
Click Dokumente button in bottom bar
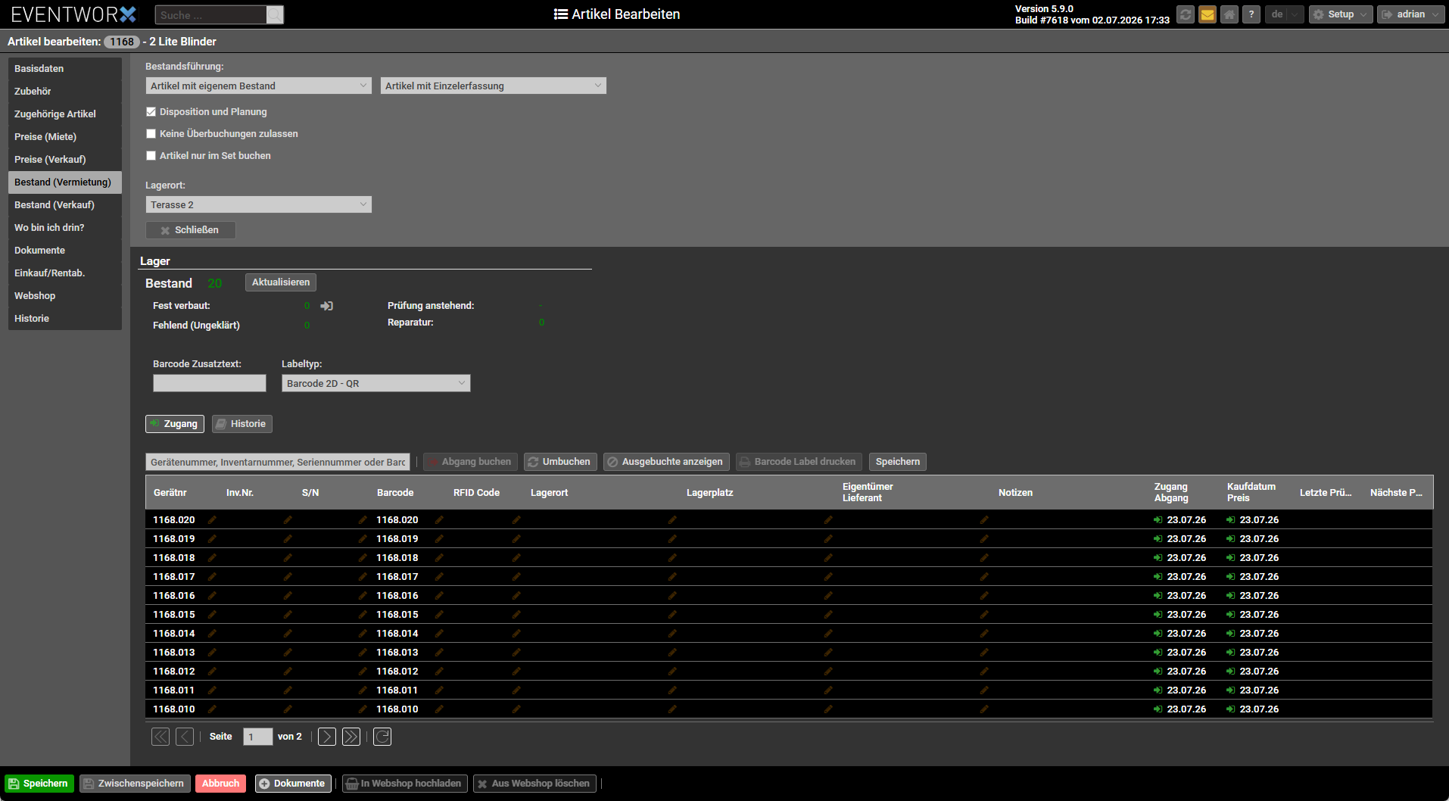coord(293,784)
